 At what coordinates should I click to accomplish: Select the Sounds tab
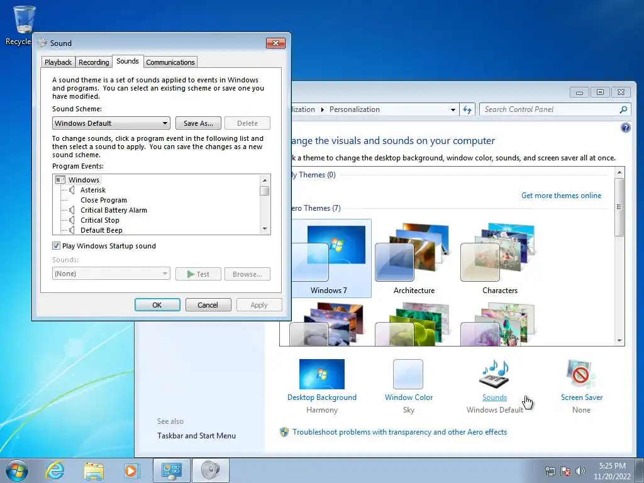127,61
